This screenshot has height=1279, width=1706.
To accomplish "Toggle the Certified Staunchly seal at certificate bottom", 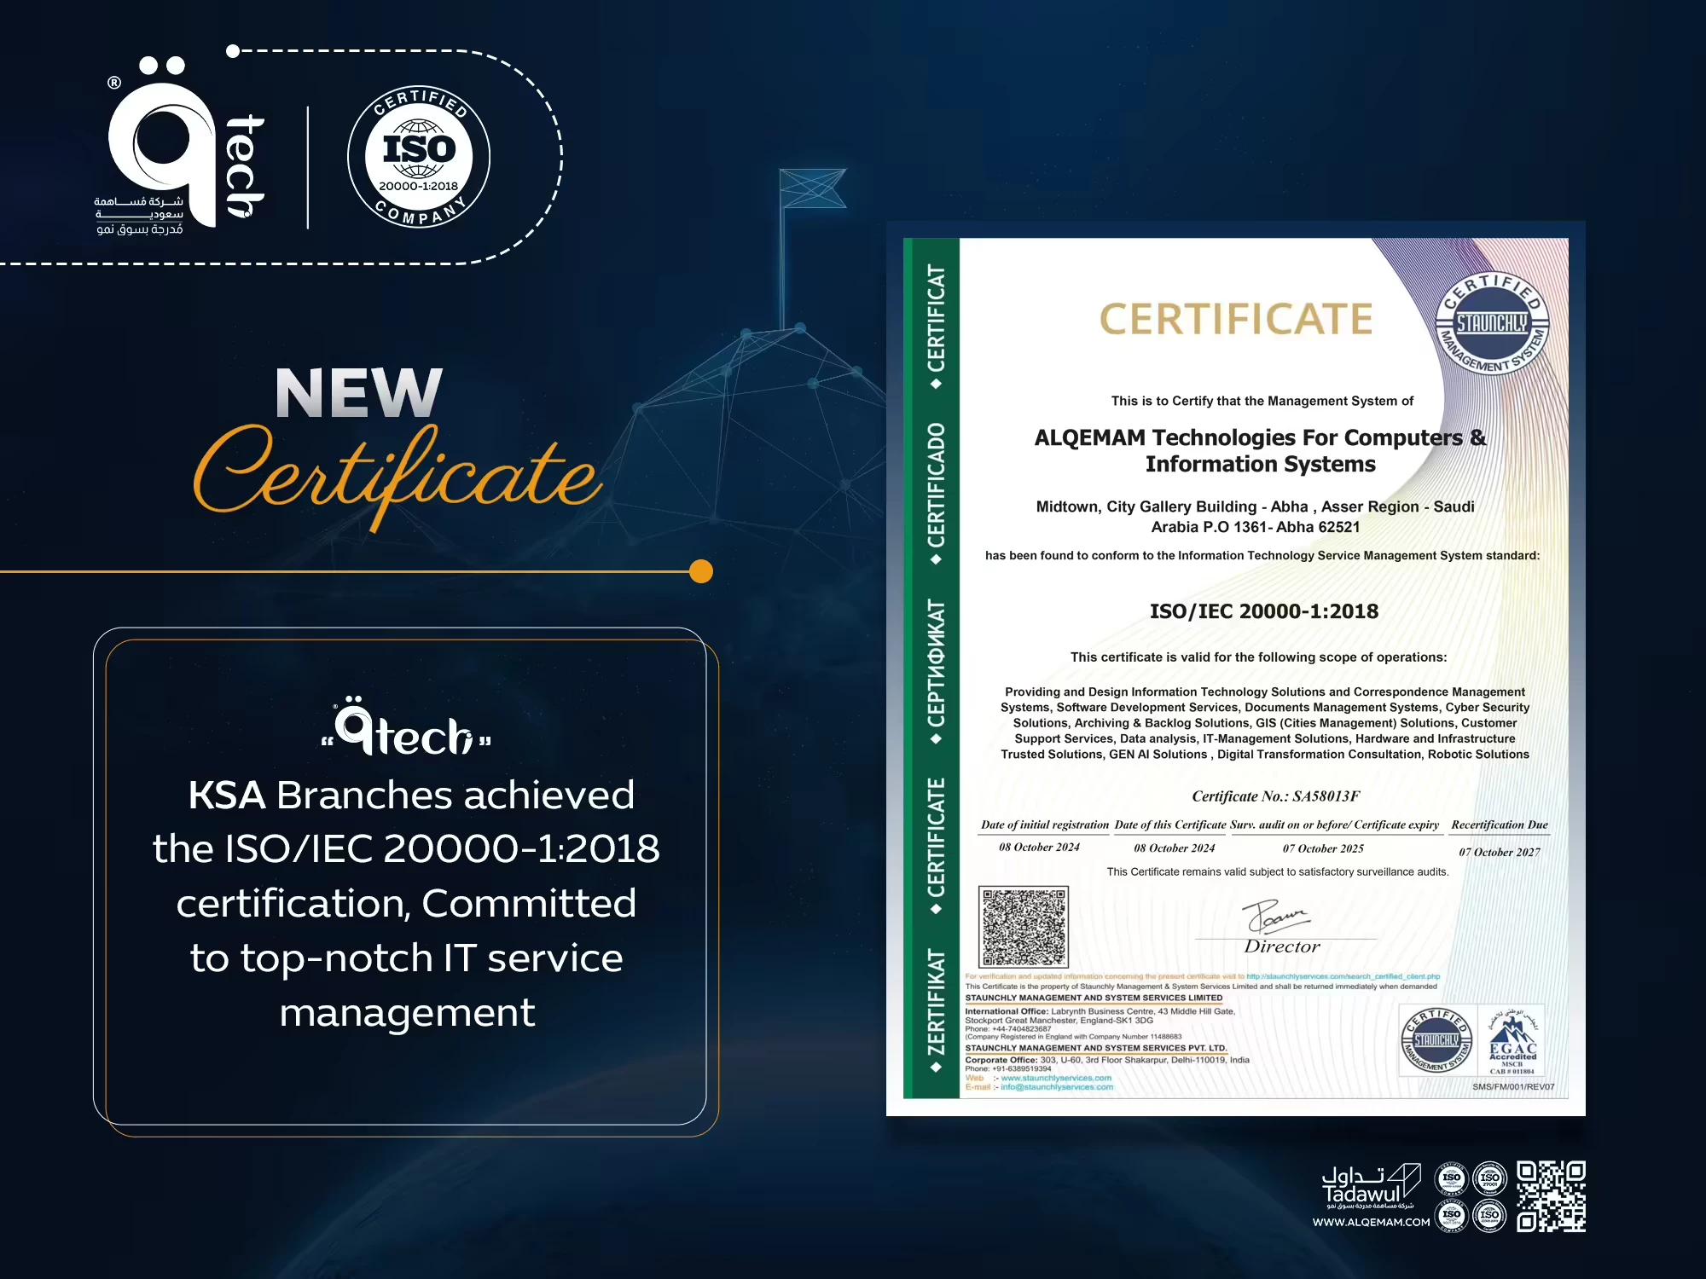I will tap(1435, 1041).
